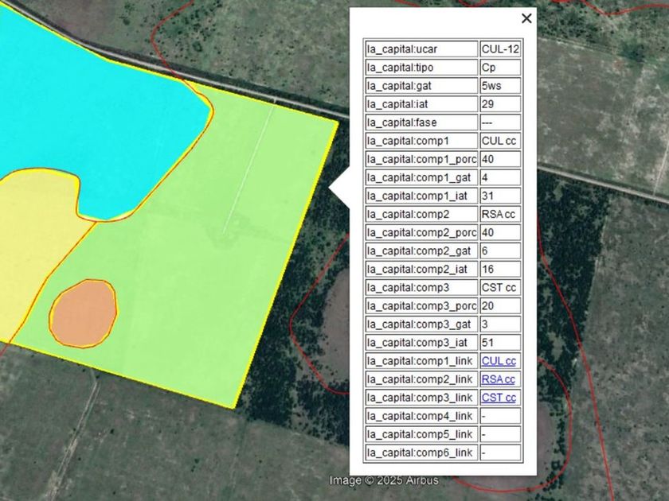Click the la_capital:comp1_porc field label
The height and width of the screenshot is (501, 669).
(421, 159)
